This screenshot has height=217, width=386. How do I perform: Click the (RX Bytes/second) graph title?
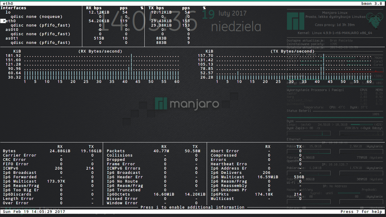100,51
